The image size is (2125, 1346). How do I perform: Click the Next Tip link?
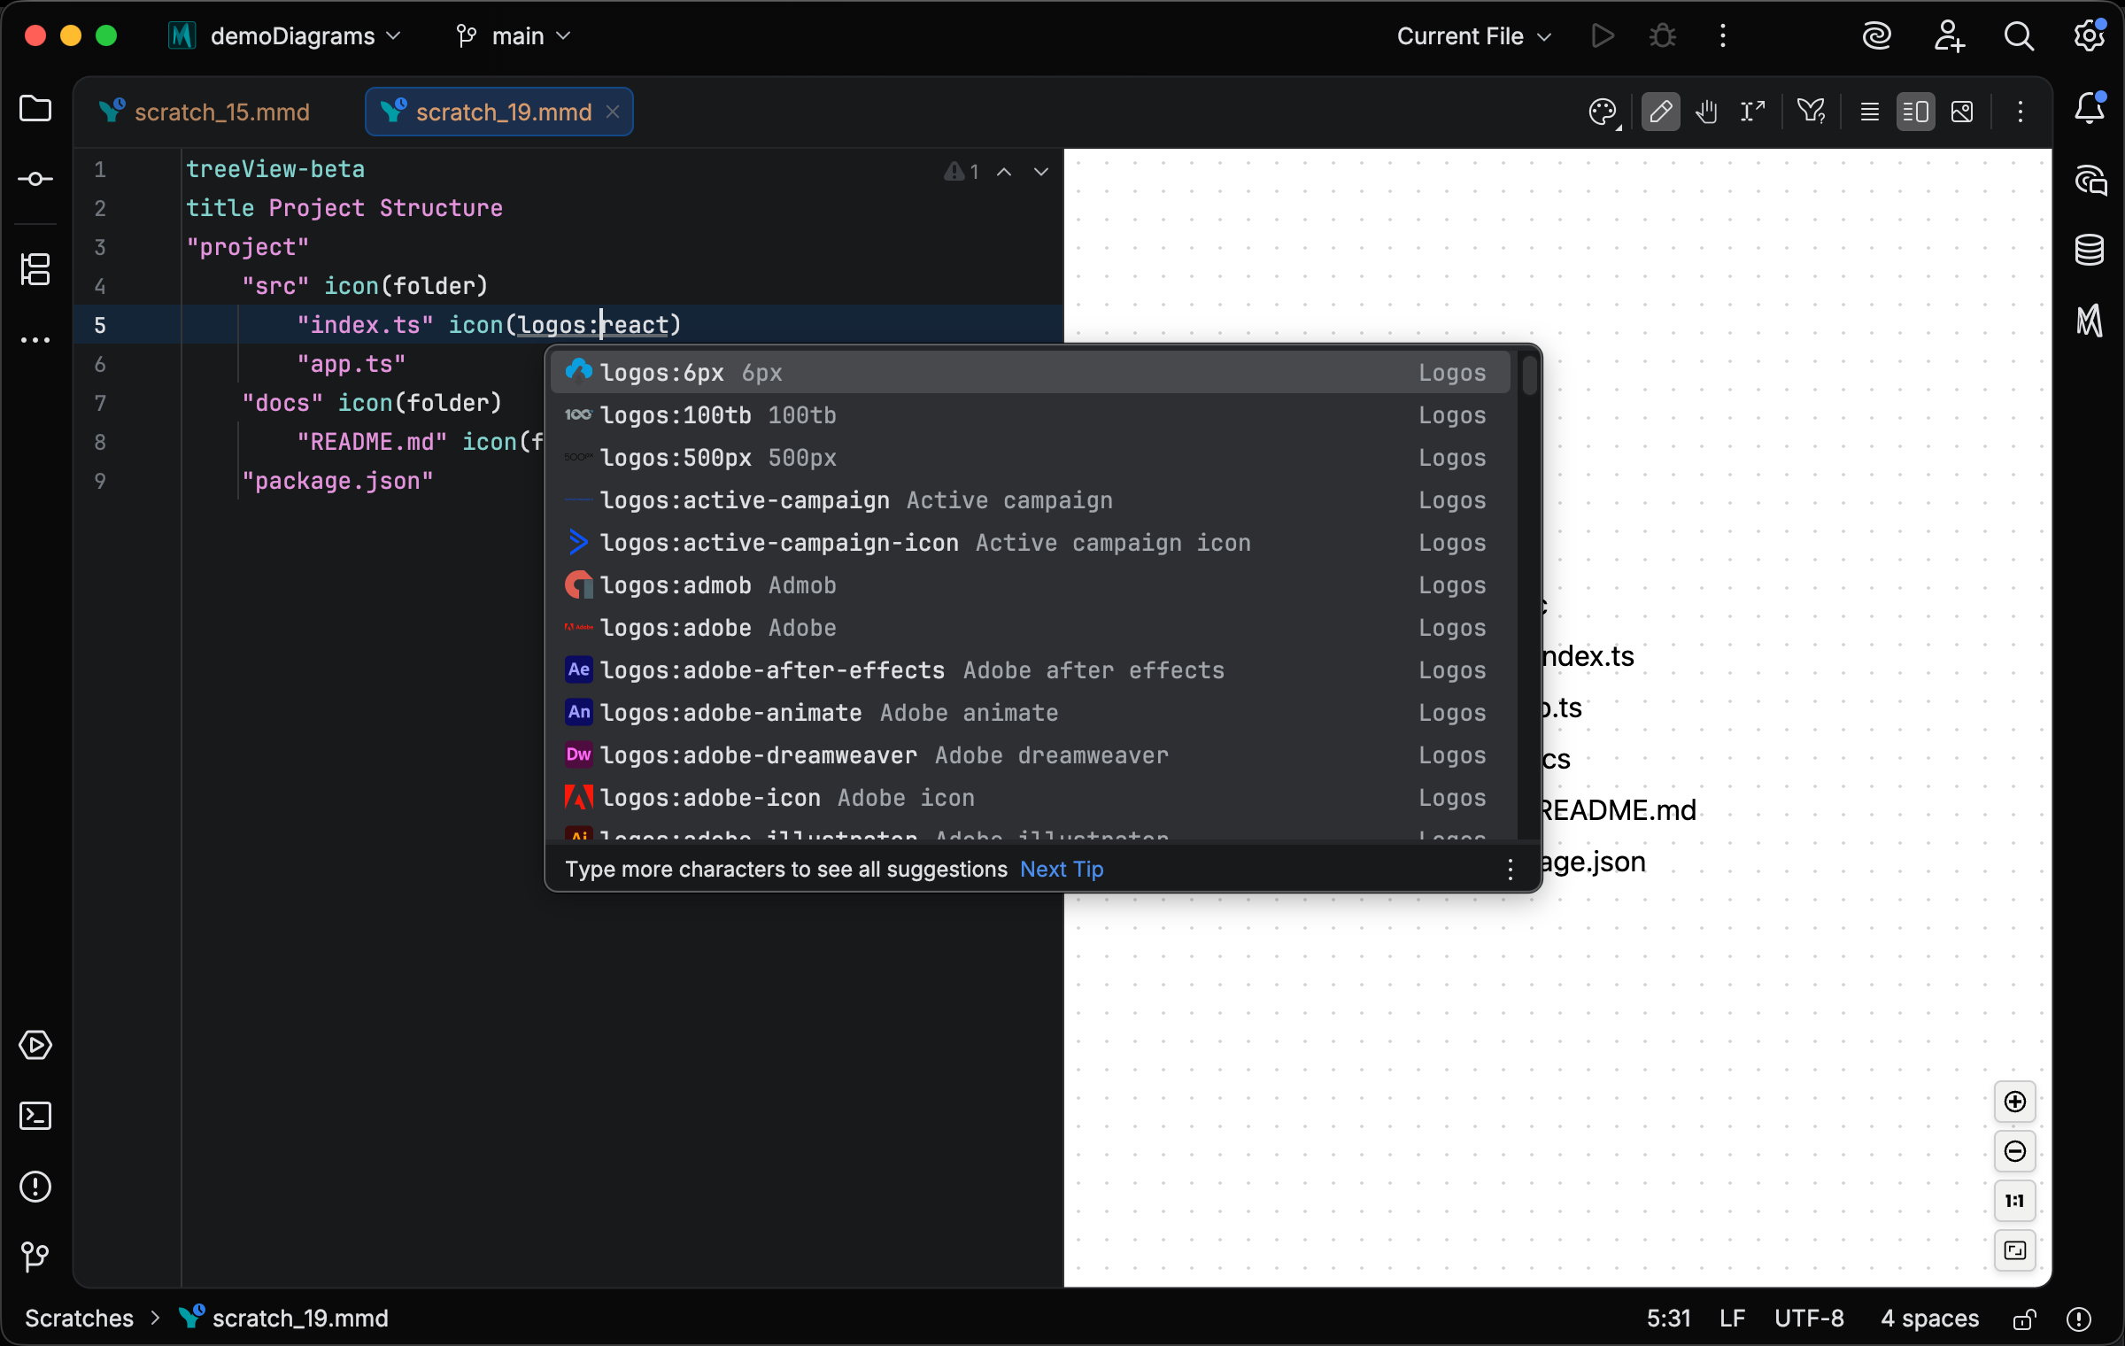tap(1062, 870)
